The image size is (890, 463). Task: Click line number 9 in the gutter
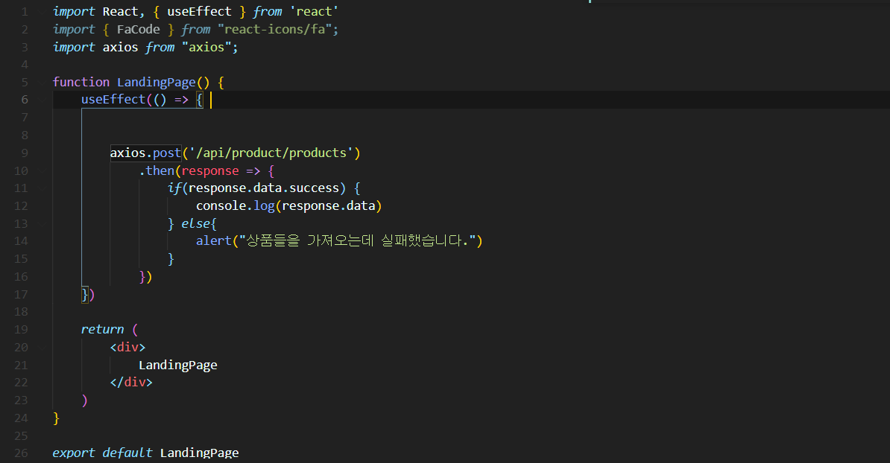click(25, 153)
